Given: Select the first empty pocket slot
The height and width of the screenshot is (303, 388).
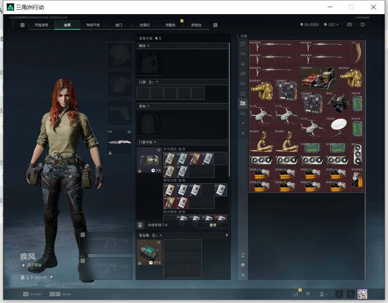Looking at the screenshot, I should (143, 93).
